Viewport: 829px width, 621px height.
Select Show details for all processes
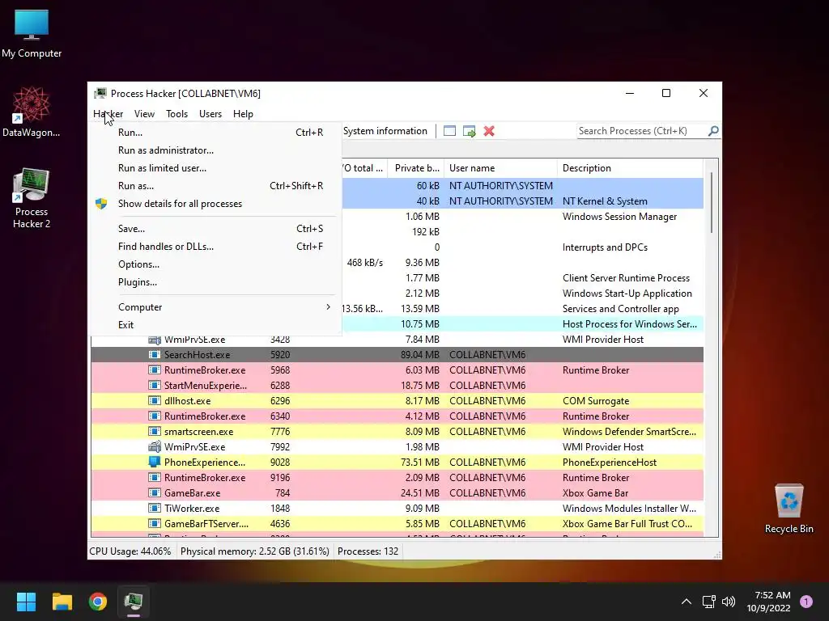pyautogui.click(x=216, y=204)
